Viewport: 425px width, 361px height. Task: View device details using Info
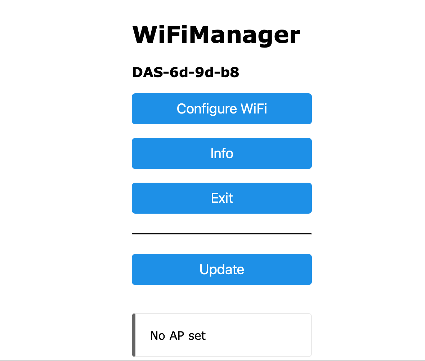pos(222,153)
